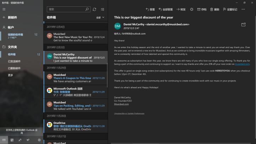Sync mailbox with refresh icon
The width and height of the screenshot is (256, 144).
94,9
